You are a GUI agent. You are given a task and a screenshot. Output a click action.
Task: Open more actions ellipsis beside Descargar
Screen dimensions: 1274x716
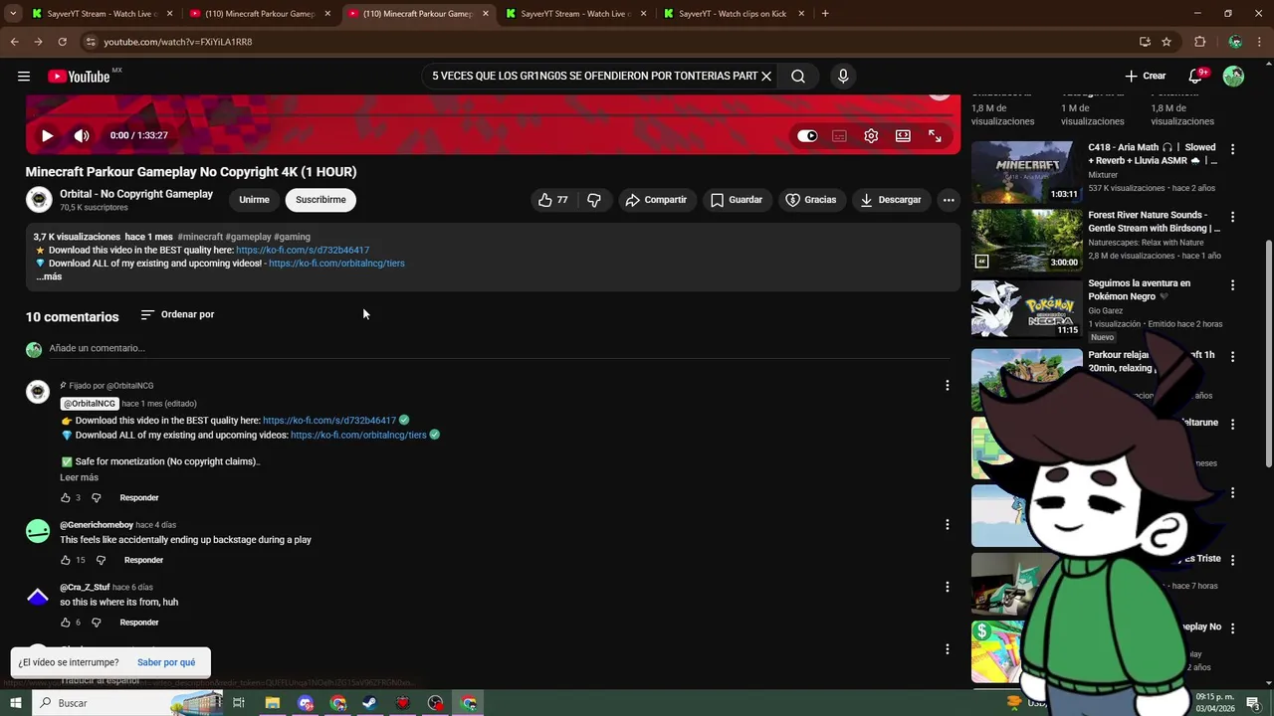click(949, 200)
